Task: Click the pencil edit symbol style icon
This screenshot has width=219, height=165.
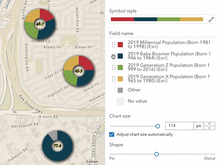Action: 211,19
